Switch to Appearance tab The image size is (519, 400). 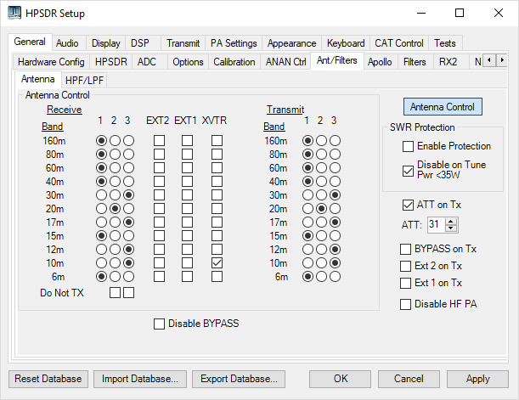point(291,43)
